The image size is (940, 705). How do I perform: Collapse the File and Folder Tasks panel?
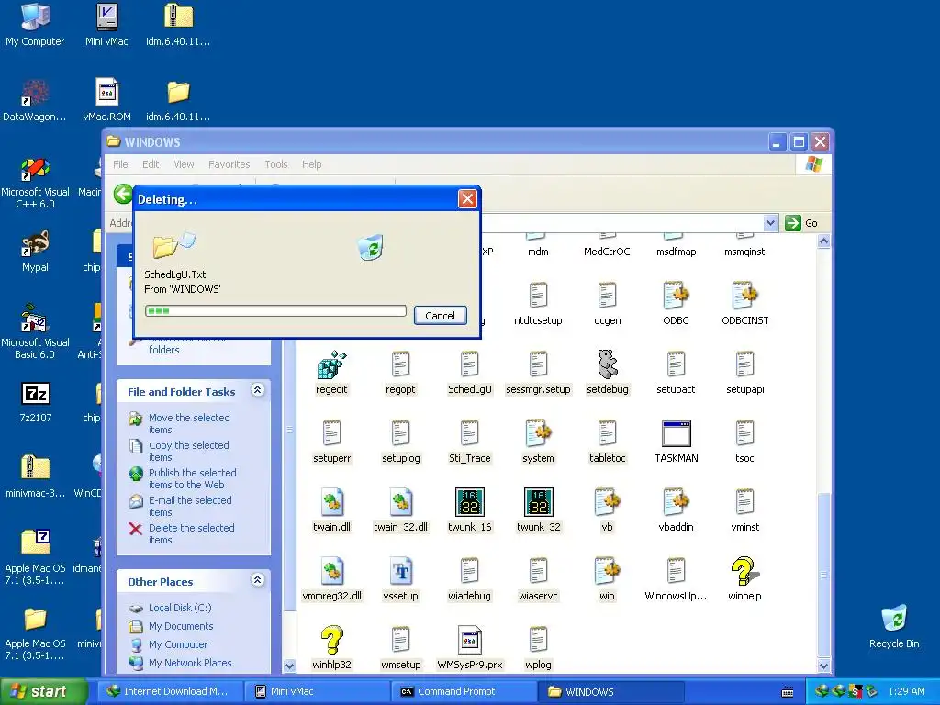tap(257, 390)
